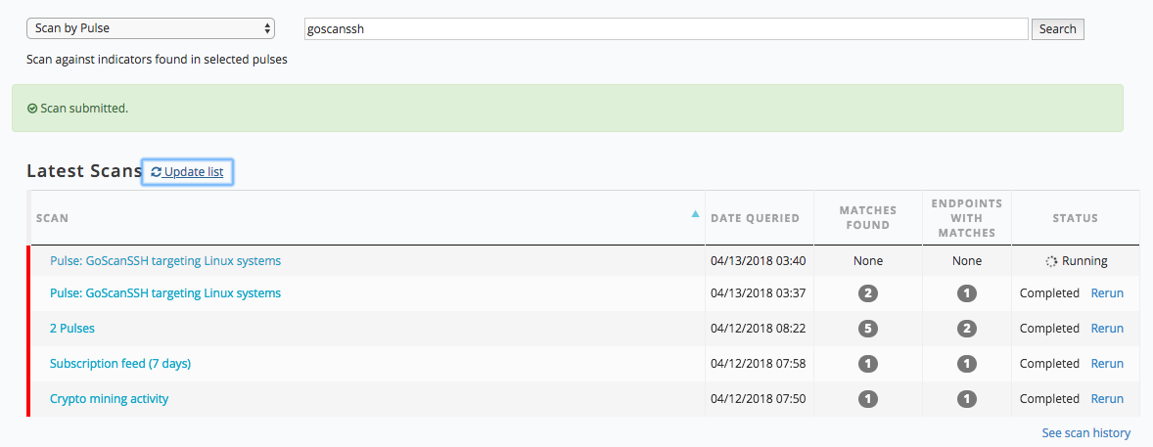Click the running spinner status icon
Viewport: 1153px width, 447px height.
coord(1051,262)
